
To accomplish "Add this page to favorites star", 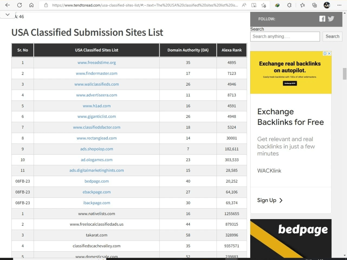I will tap(264, 5).
